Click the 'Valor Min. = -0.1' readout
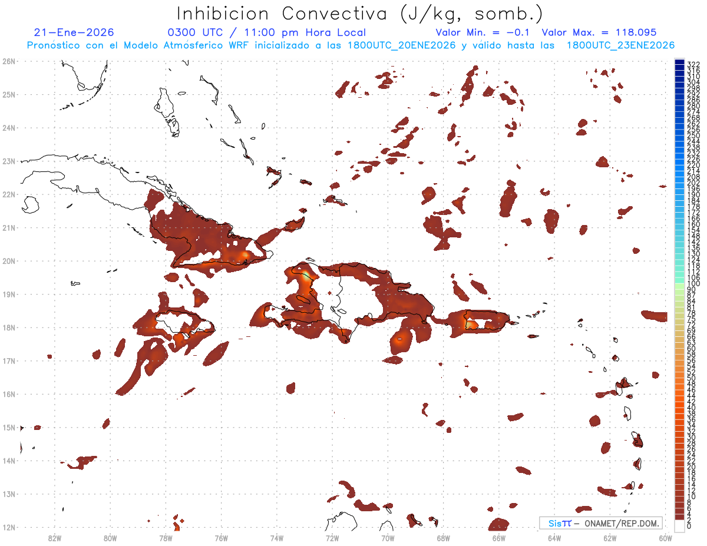The width and height of the screenshot is (707, 546). coord(483,32)
